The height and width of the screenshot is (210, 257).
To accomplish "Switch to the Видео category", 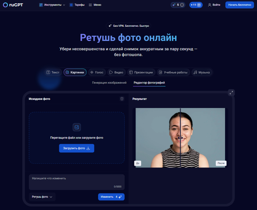I will 116,72.
